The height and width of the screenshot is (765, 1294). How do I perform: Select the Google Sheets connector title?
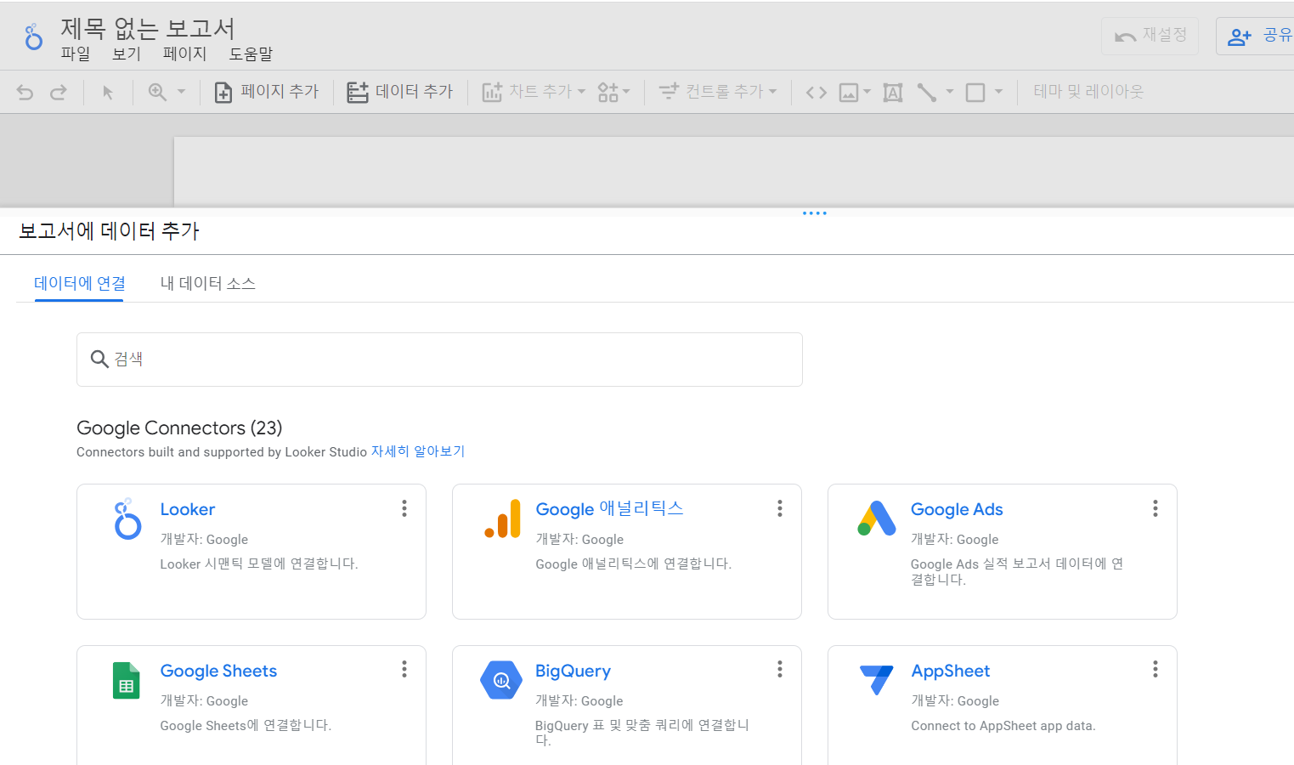click(x=218, y=671)
